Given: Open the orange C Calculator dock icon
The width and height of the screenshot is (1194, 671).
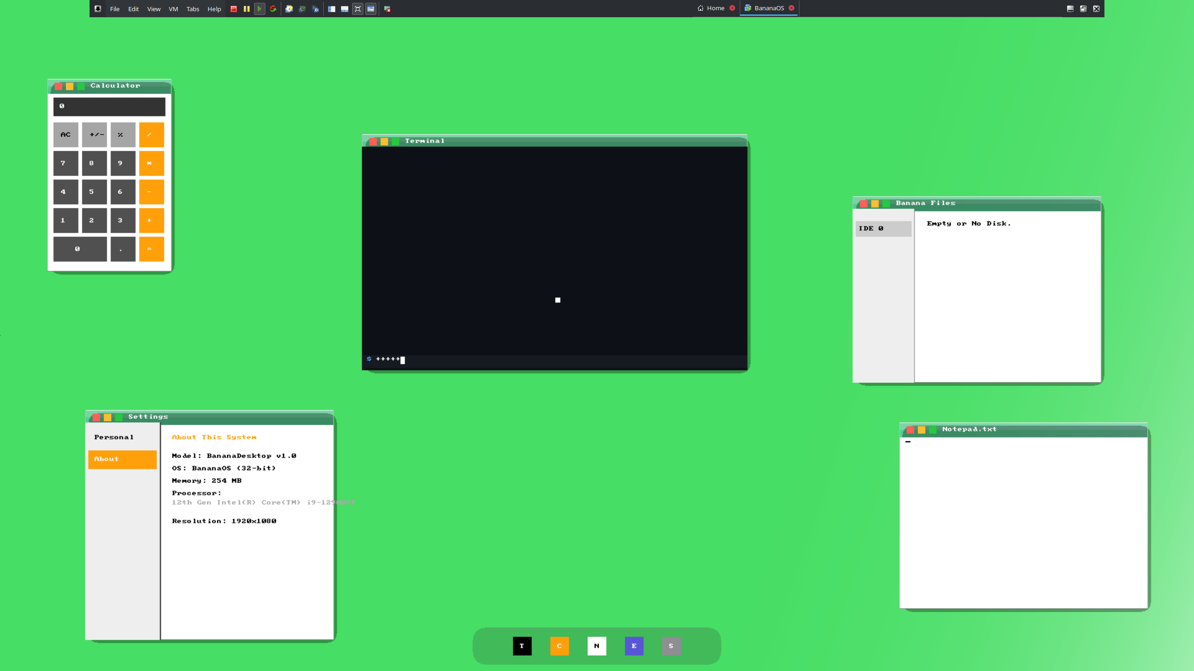Looking at the screenshot, I should point(559,646).
